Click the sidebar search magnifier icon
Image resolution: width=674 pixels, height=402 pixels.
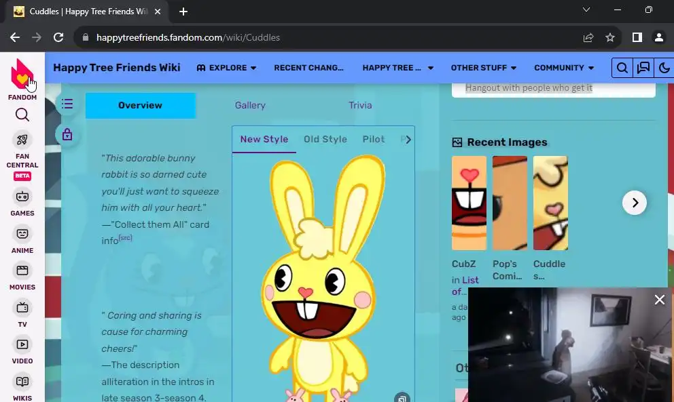22,115
